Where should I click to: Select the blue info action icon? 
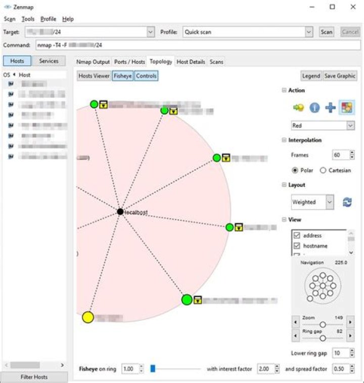(314, 107)
